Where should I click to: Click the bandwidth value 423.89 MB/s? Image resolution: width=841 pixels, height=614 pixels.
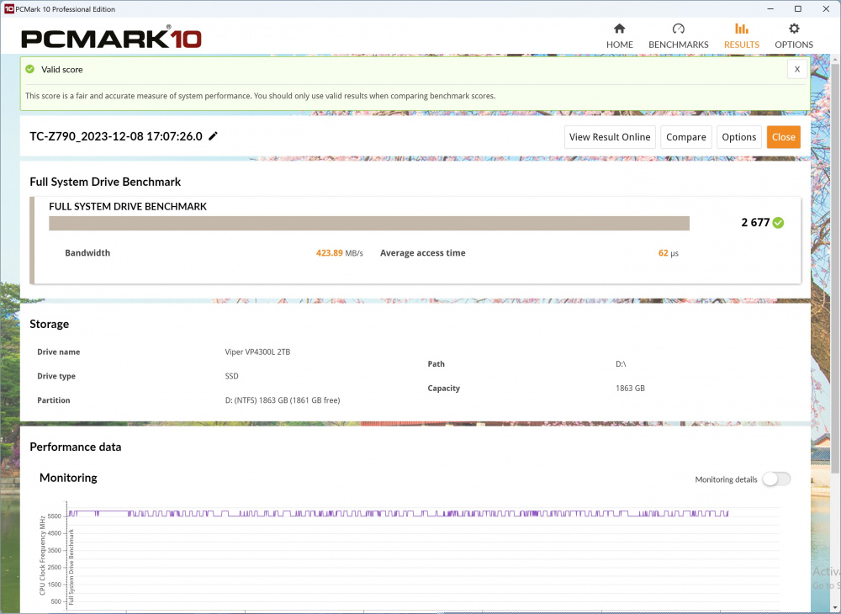[x=340, y=253]
